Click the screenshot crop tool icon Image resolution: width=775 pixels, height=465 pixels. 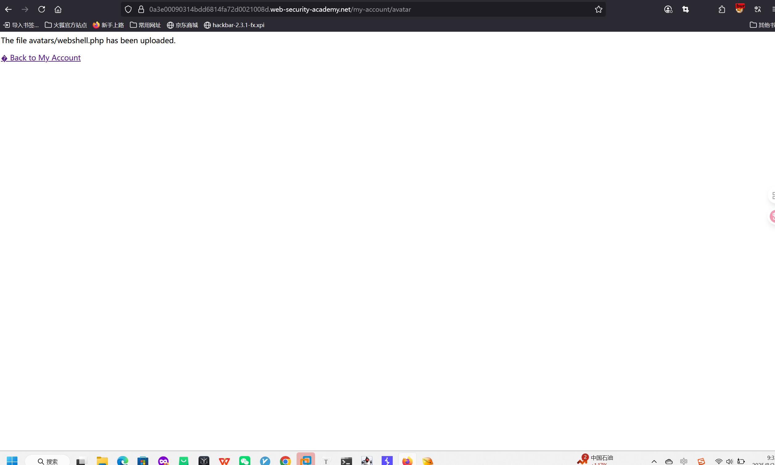coord(685,10)
